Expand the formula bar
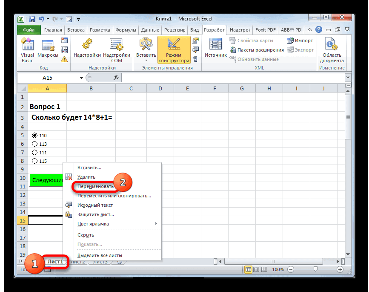Image resolution: width=369 pixels, height=292 pixels. click(348, 77)
